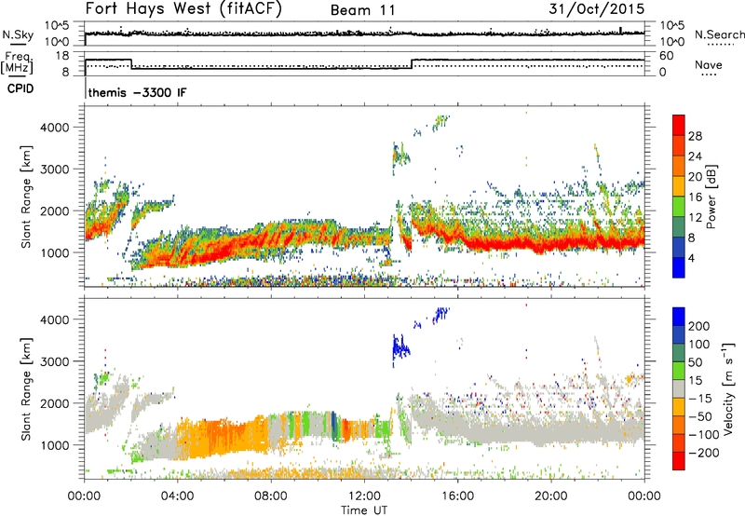Click the '04:00' time axis tick label

click(x=178, y=496)
